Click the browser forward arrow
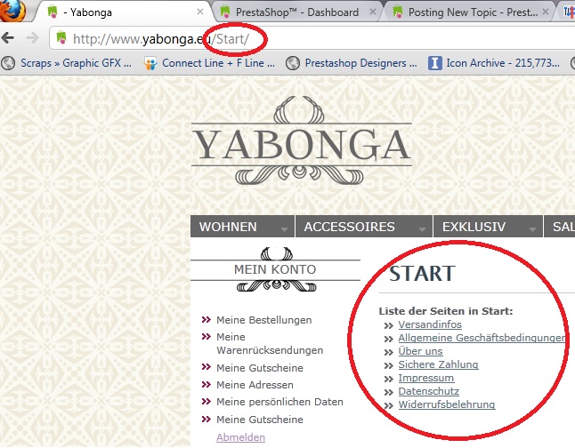This screenshot has width=575, height=448. click(x=33, y=37)
